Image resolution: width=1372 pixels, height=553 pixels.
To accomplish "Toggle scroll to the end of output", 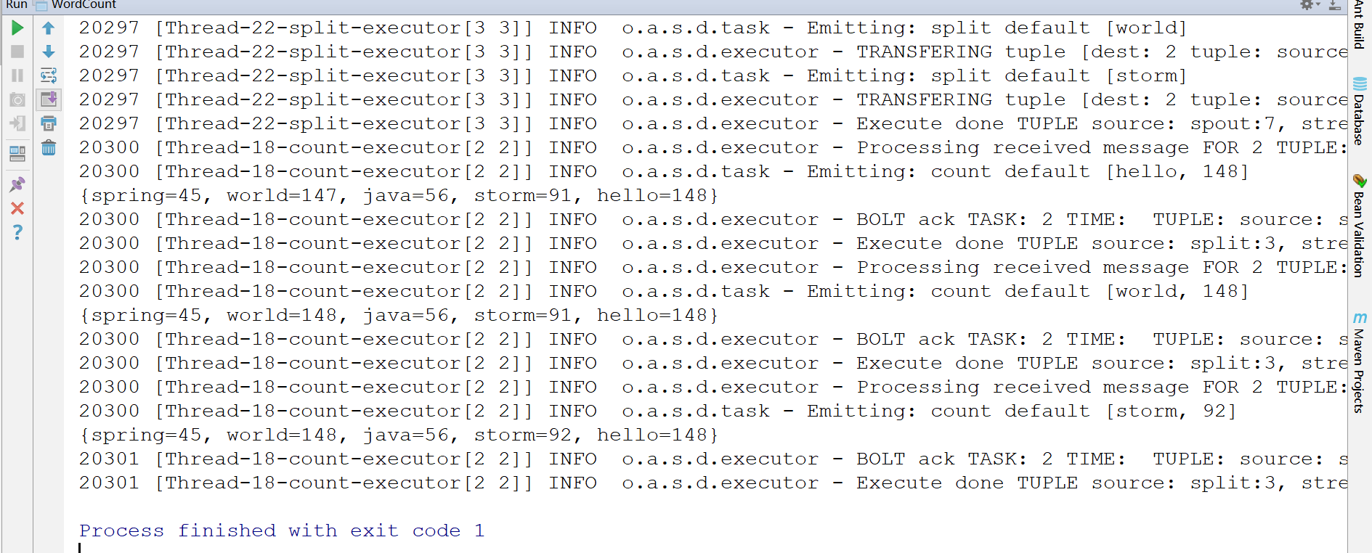I will click(49, 99).
